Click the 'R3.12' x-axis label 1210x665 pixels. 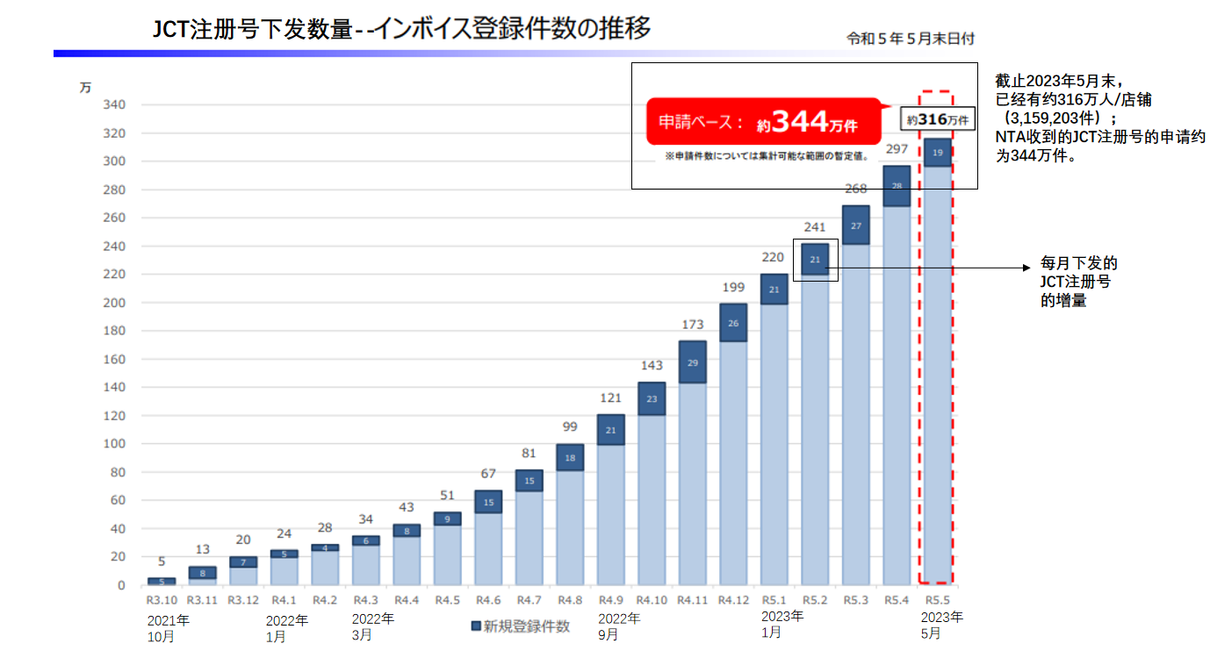coord(243,601)
